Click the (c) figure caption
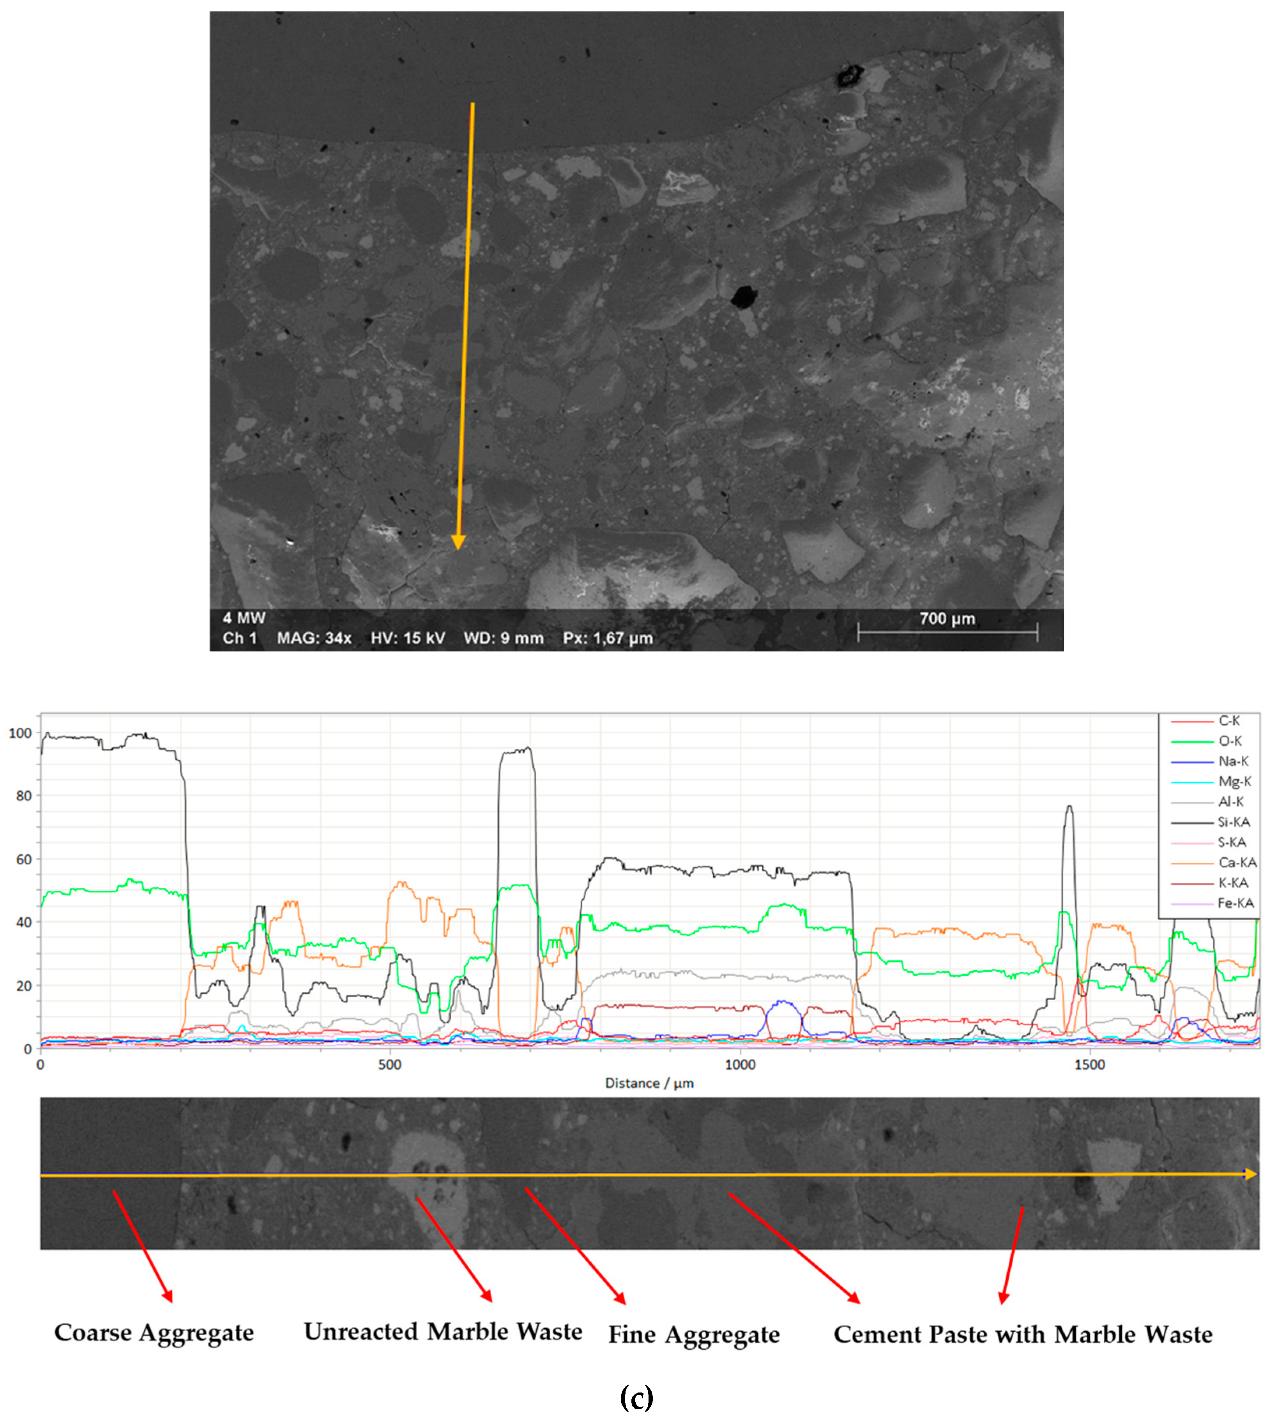The height and width of the screenshot is (1419, 1269). (636, 1398)
